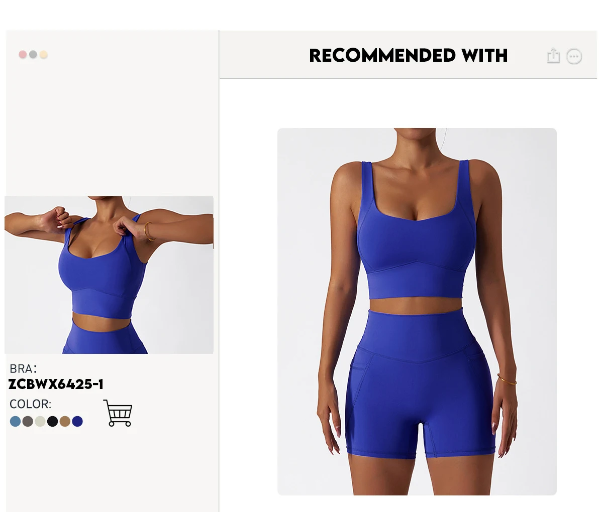Viewport: 603px width, 512px height.
Task: Add bra to the shopping cart icon
Action: 118,413
